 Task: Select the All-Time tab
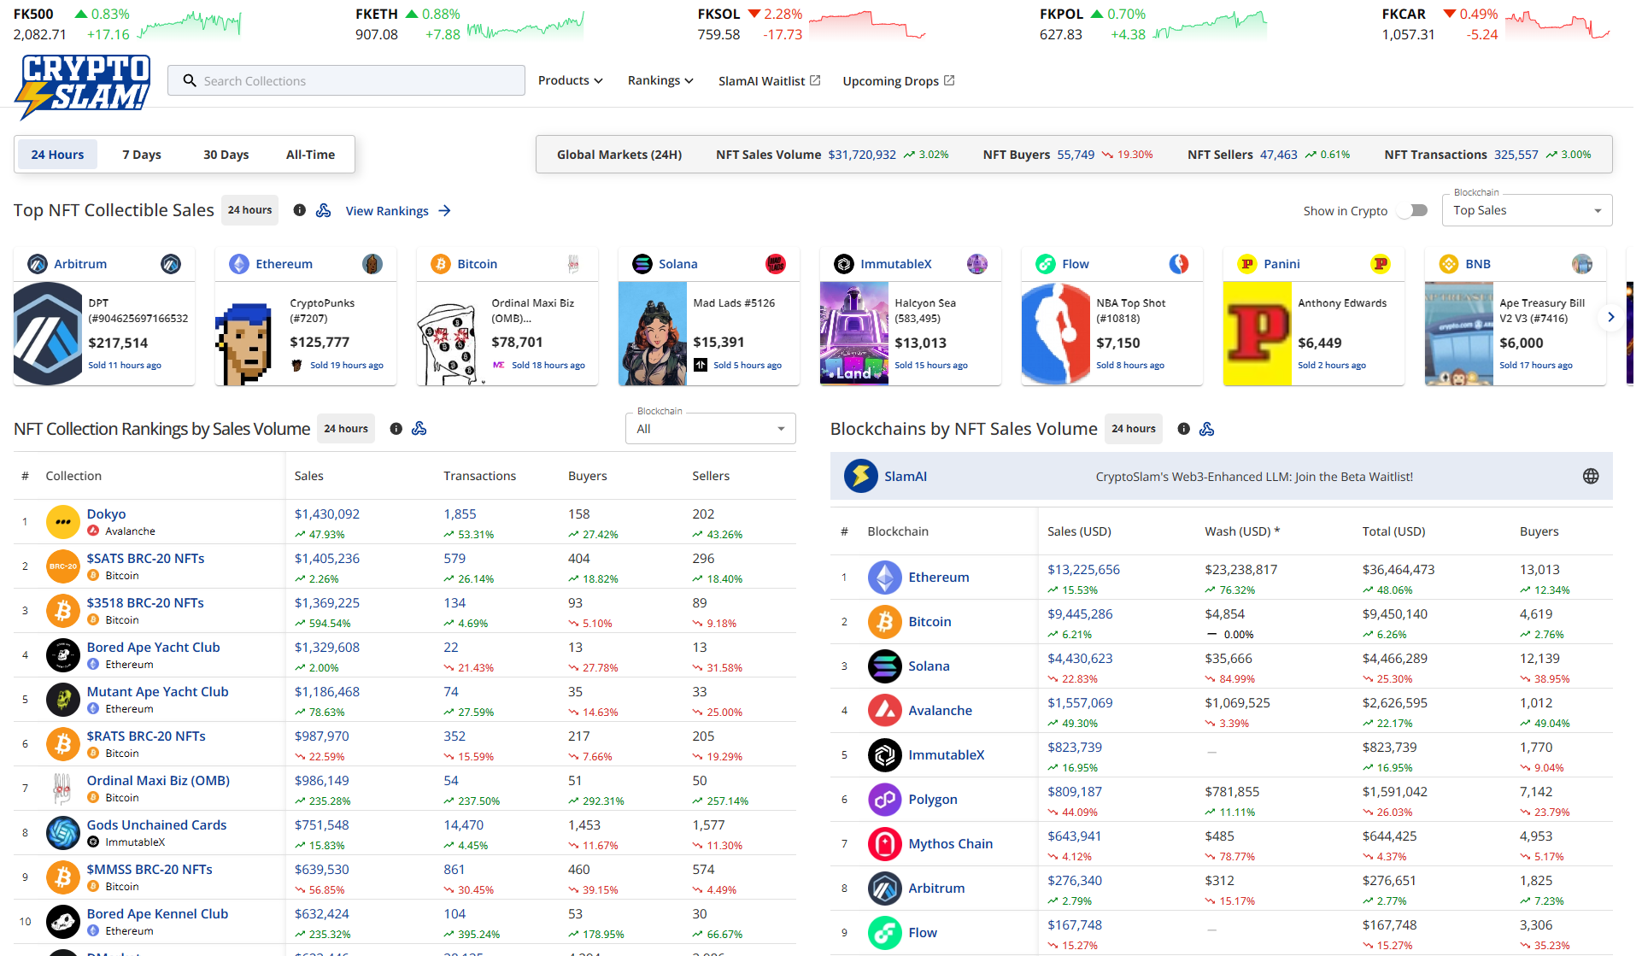[310, 155]
